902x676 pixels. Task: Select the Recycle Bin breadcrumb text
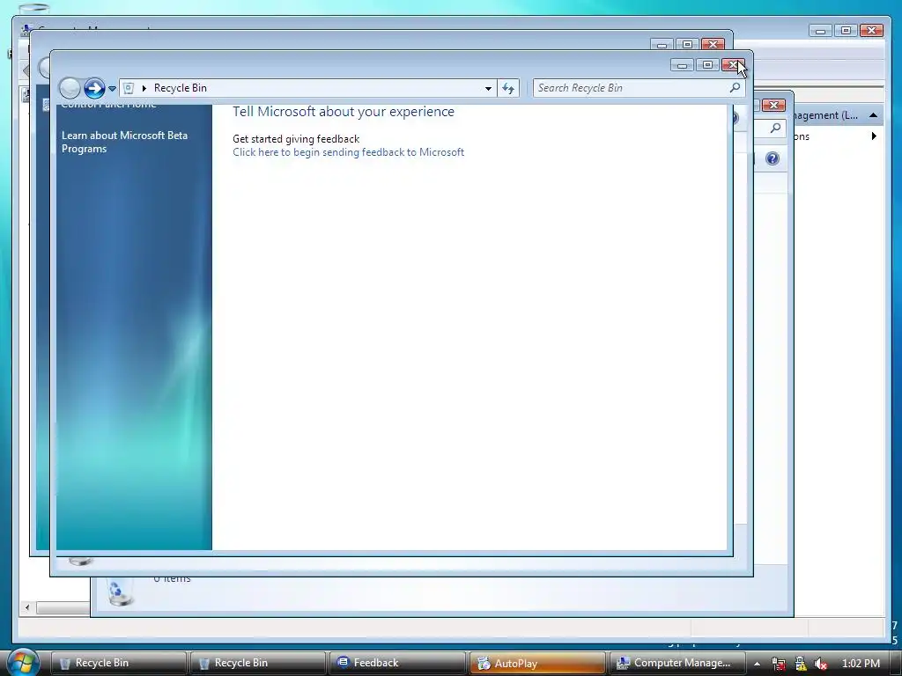click(x=180, y=88)
